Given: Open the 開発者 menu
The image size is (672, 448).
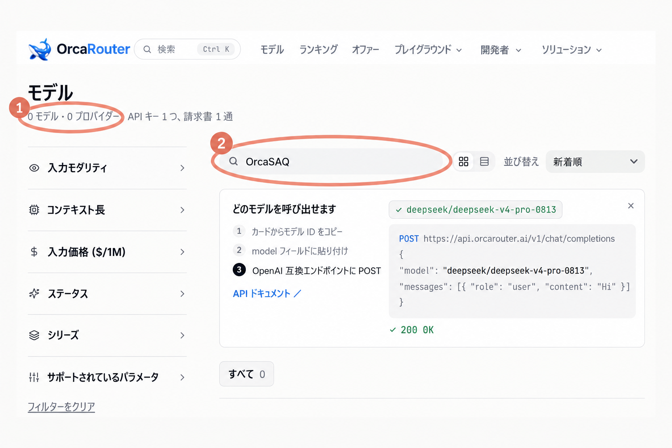Looking at the screenshot, I should (501, 50).
